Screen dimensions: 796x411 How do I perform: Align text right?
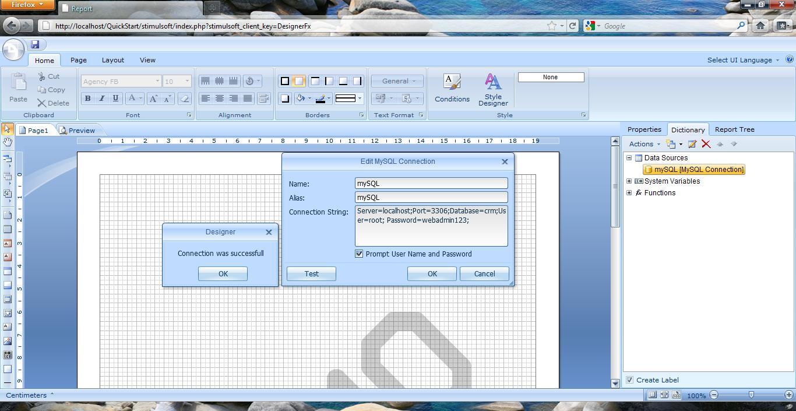point(233,99)
